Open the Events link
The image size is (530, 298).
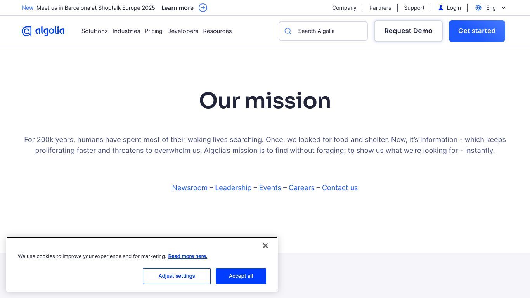click(x=270, y=188)
